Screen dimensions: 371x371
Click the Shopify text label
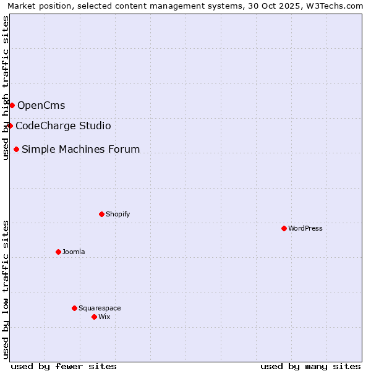point(117,215)
